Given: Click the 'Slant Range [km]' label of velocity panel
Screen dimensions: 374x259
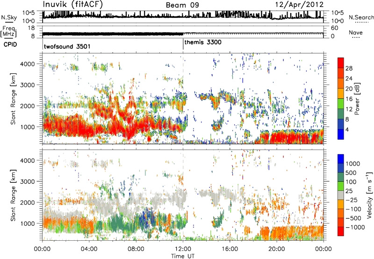Looking at the screenshot, I should tap(13, 195).
